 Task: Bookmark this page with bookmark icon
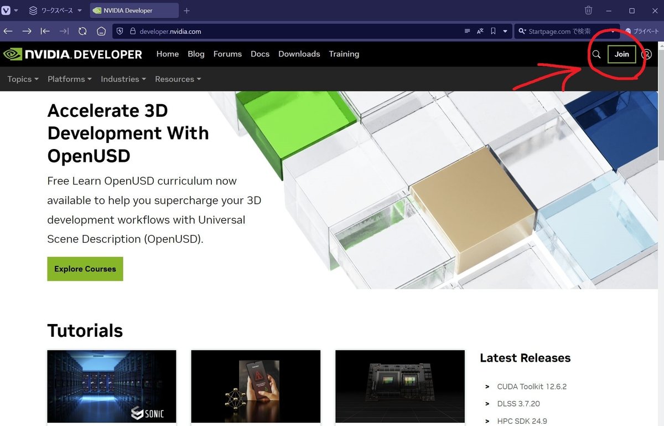[x=493, y=32]
